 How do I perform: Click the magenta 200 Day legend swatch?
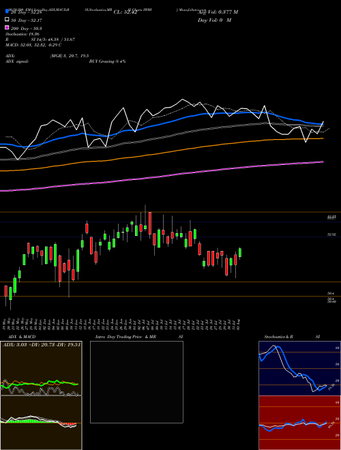pyautogui.click(x=8, y=28)
